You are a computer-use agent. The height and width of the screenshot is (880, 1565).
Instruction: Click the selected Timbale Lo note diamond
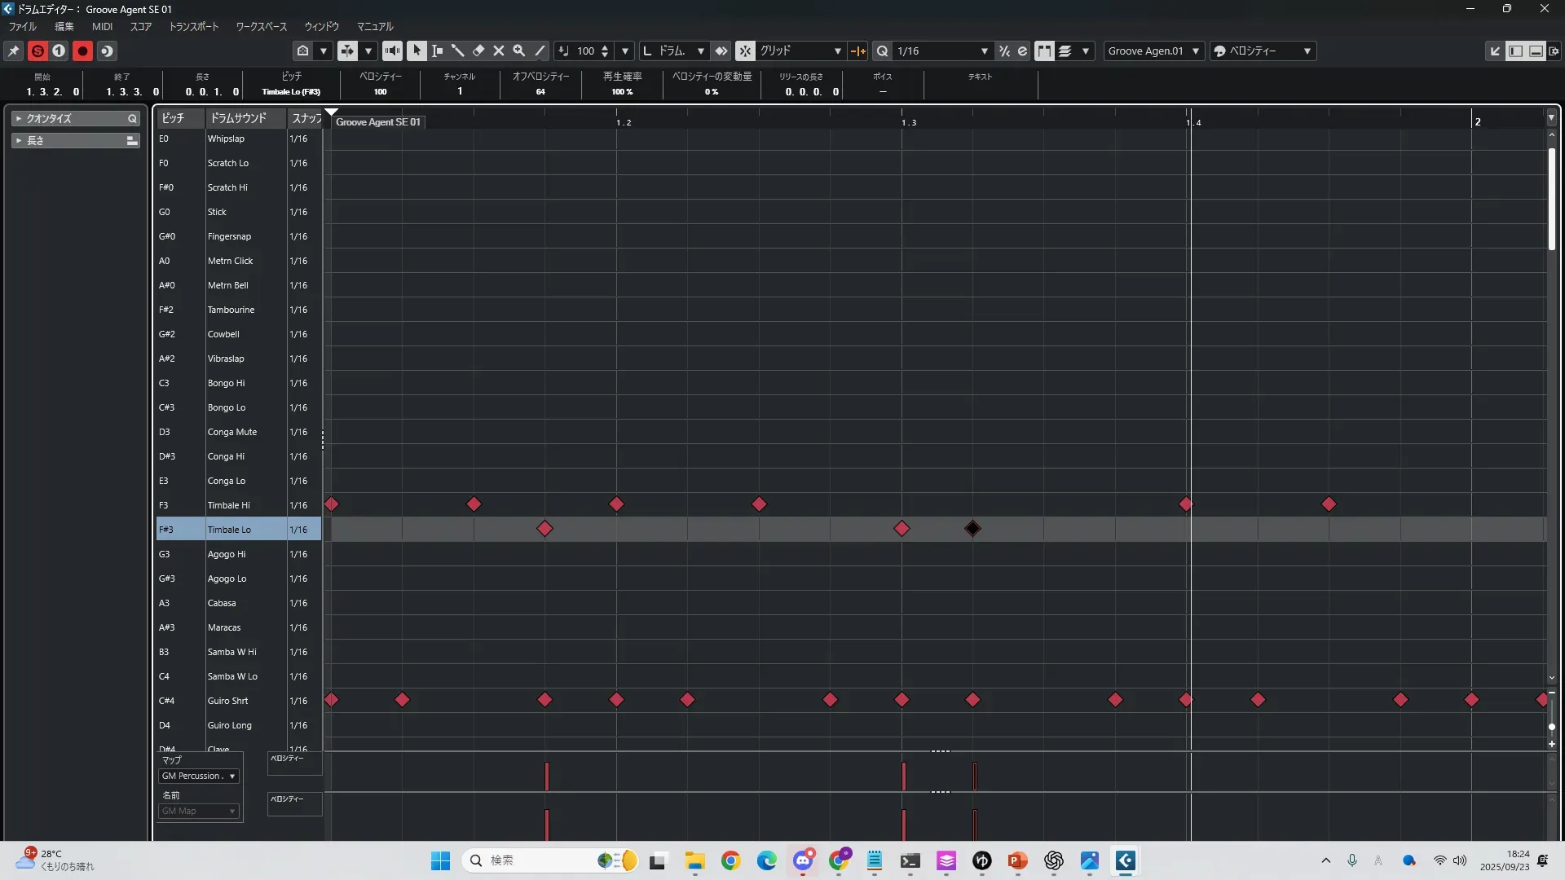click(x=972, y=529)
